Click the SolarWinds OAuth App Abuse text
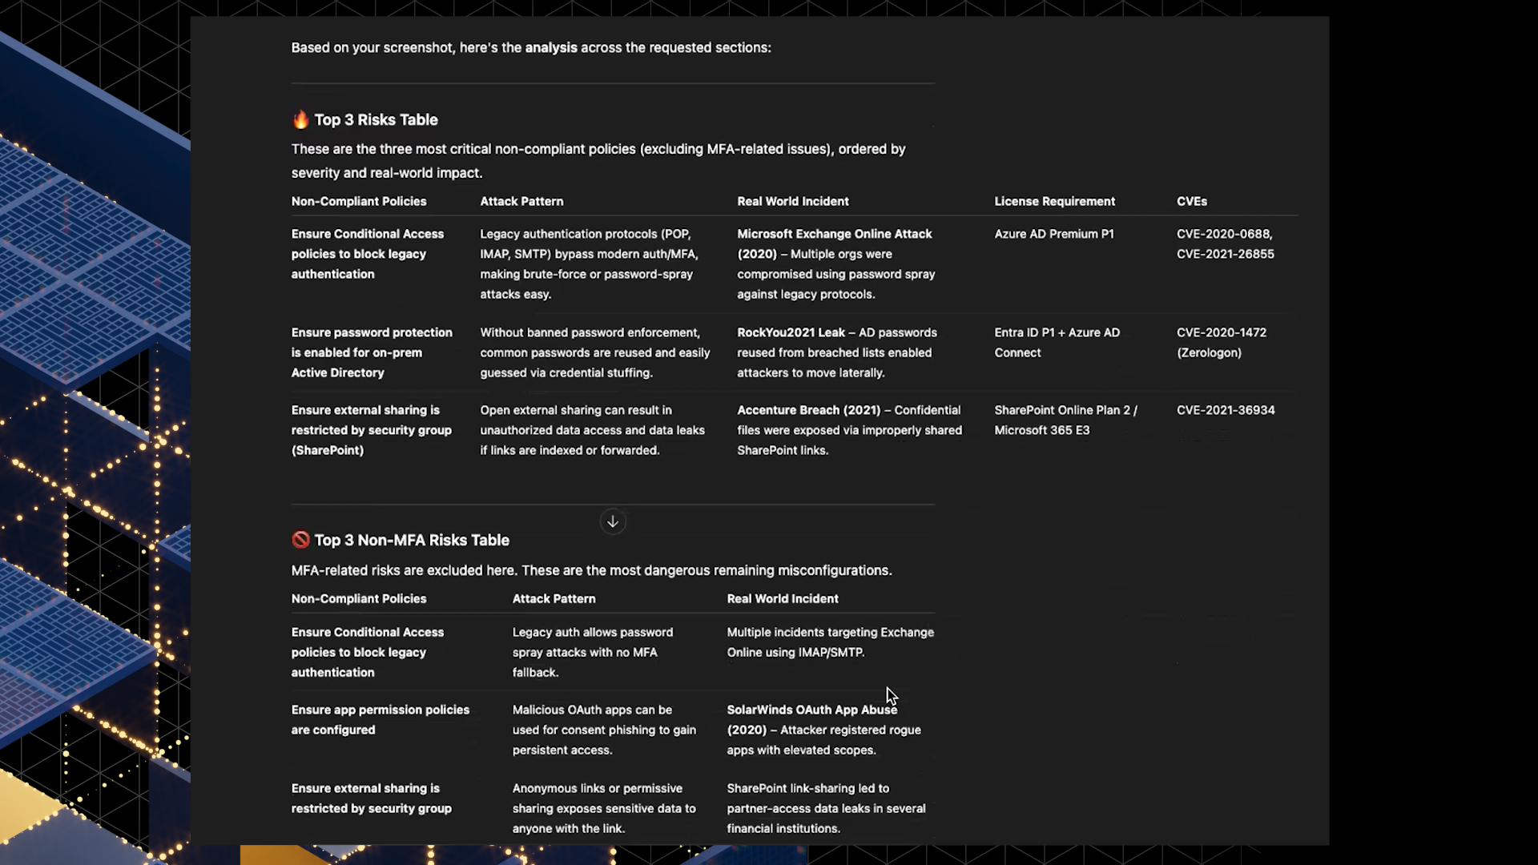Screen dimensions: 1538x865 (x=812, y=710)
